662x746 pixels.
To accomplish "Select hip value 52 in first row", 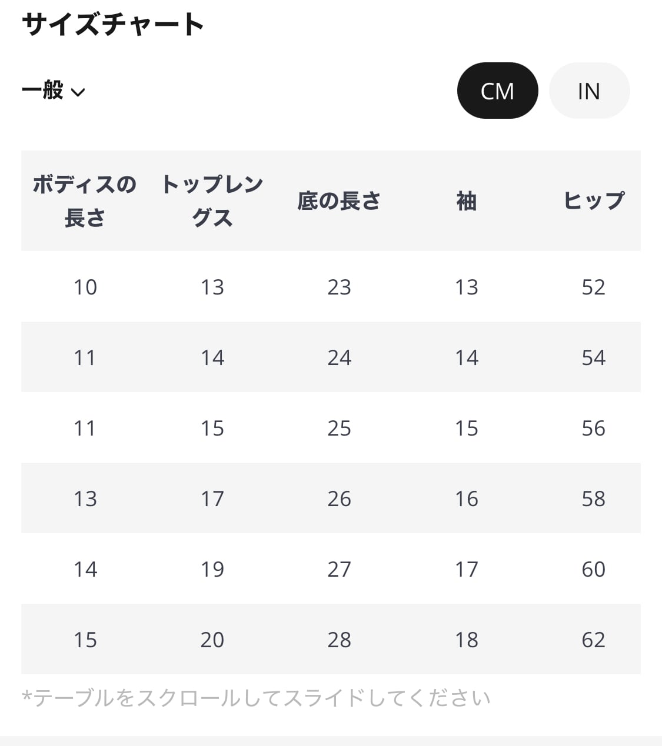I will (x=593, y=287).
